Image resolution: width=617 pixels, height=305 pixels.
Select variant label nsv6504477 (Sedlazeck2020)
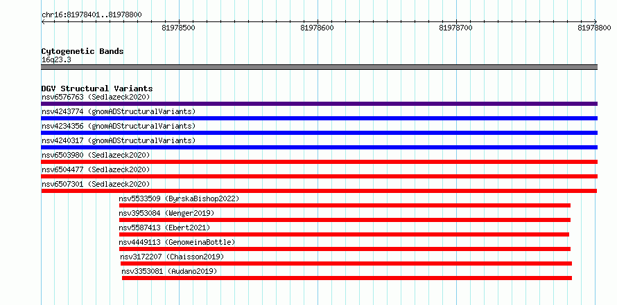96,169
